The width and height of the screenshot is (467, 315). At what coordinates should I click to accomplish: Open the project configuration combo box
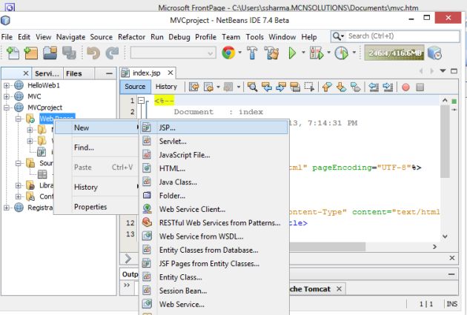pyautogui.click(x=173, y=53)
